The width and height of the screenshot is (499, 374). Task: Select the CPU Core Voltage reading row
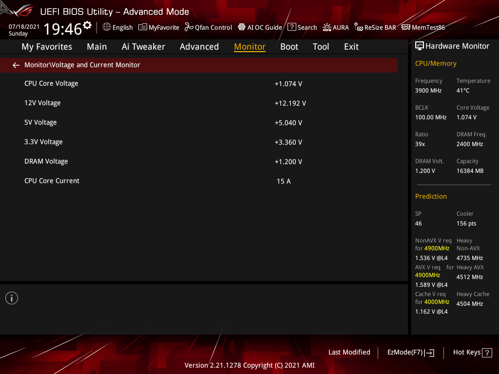[x=146, y=83]
